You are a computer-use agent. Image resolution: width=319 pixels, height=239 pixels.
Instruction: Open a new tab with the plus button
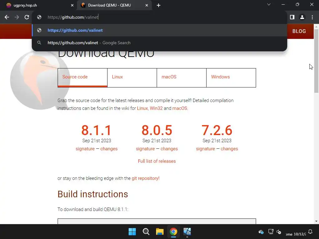pos(159,5)
